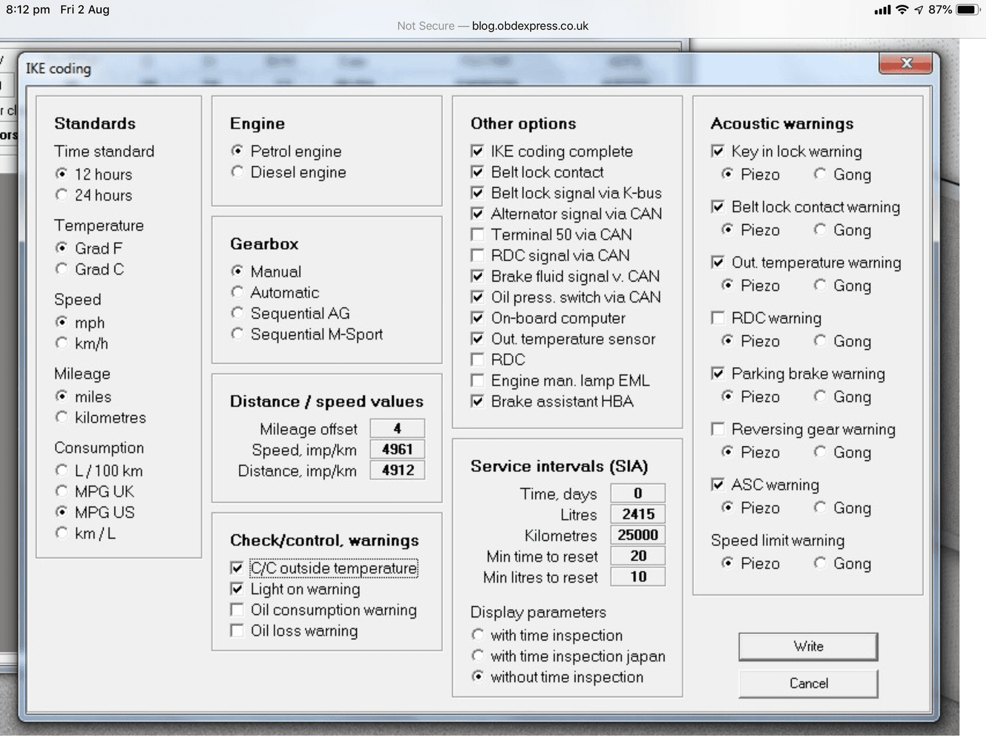Enable Oil loss warning

tap(237, 631)
